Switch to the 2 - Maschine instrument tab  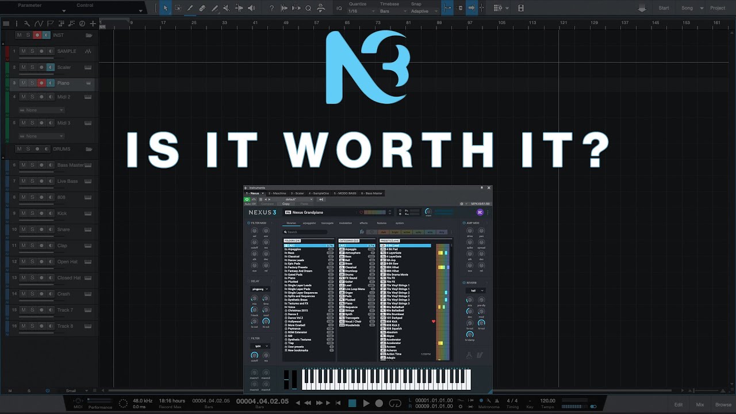point(277,193)
